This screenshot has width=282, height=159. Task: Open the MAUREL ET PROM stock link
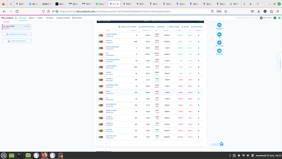[111, 111]
